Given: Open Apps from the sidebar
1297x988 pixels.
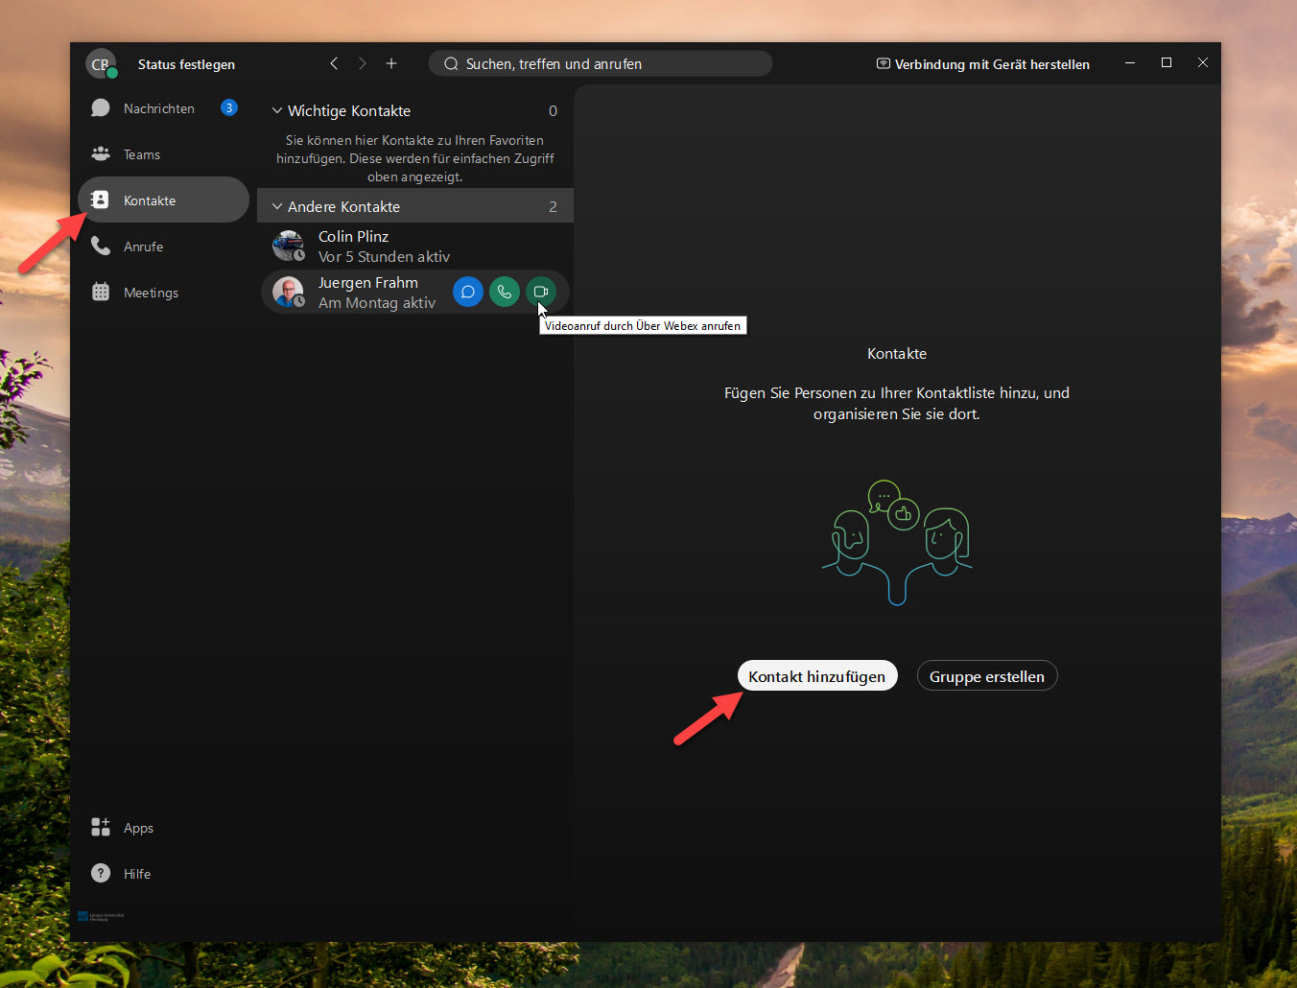Looking at the screenshot, I should click(137, 828).
